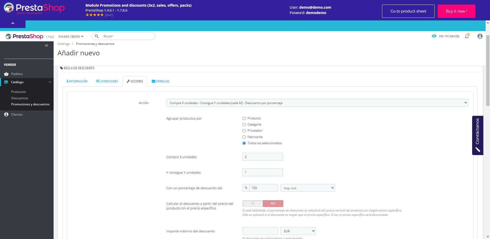Viewport: 490px width, 239px height.
Task: Click the PrestaShop Addons Marketplace logo
Action: [x=34, y=8]
